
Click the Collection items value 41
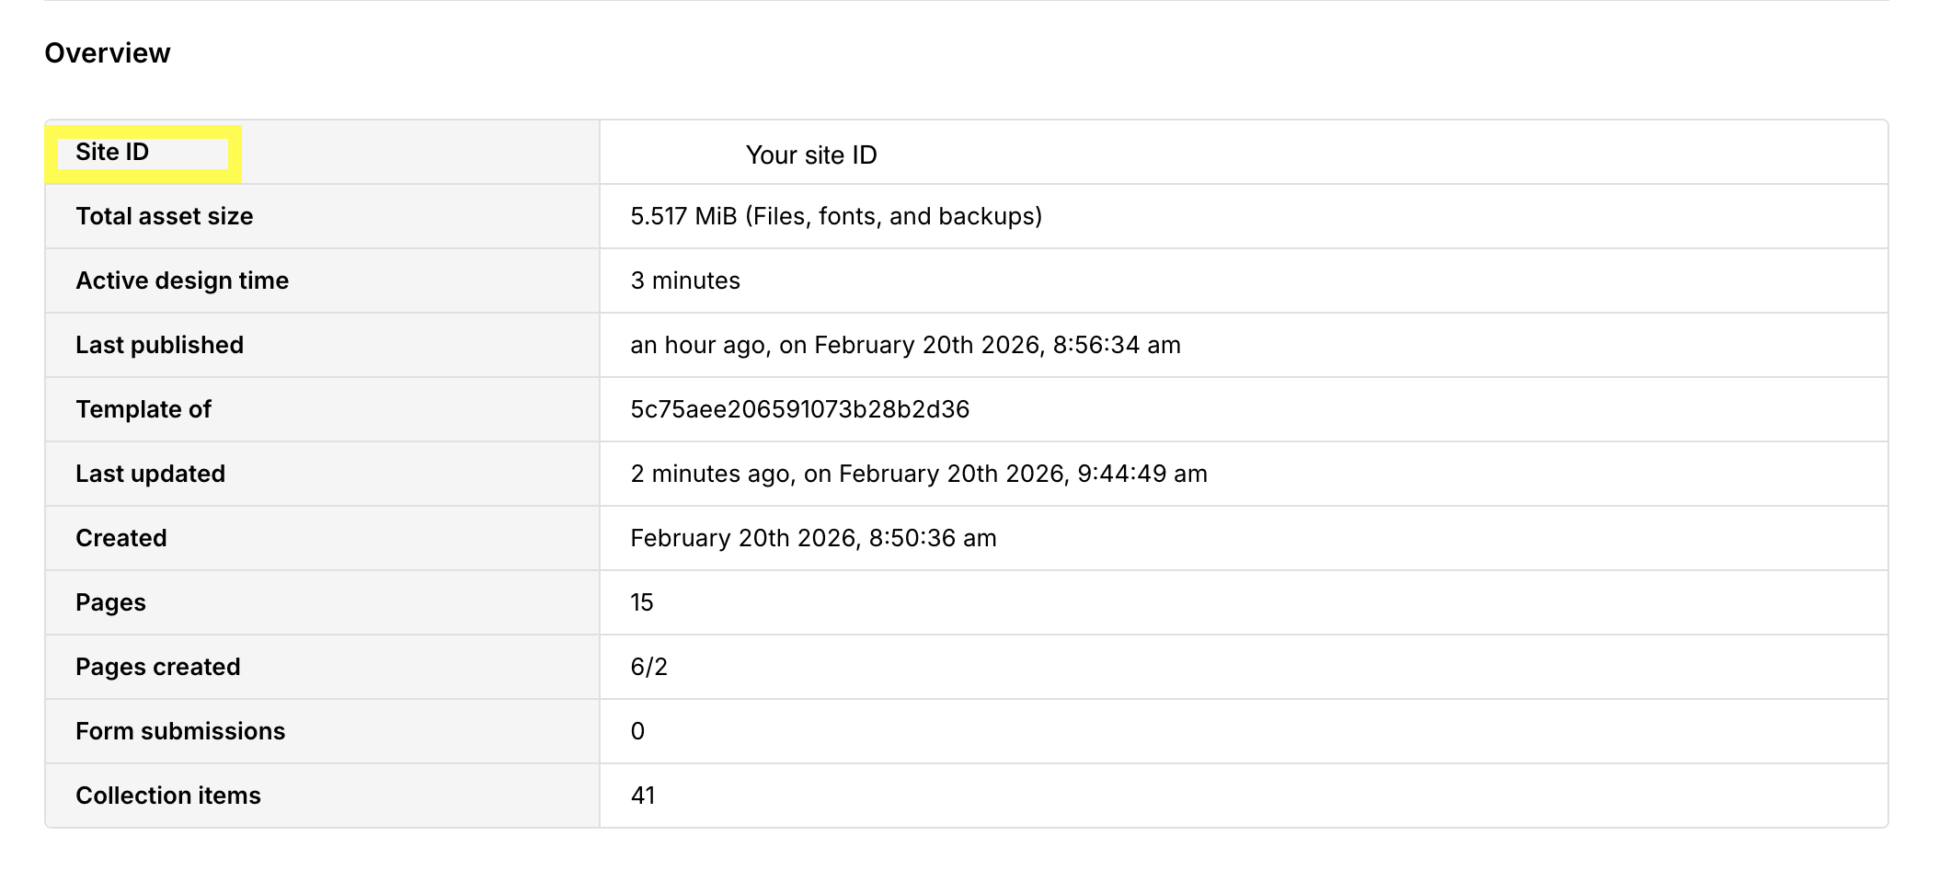click(x=642, y=796)
